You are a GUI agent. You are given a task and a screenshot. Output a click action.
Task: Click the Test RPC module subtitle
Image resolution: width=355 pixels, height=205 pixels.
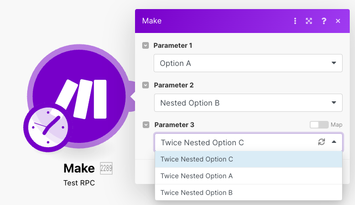point(79,183)
